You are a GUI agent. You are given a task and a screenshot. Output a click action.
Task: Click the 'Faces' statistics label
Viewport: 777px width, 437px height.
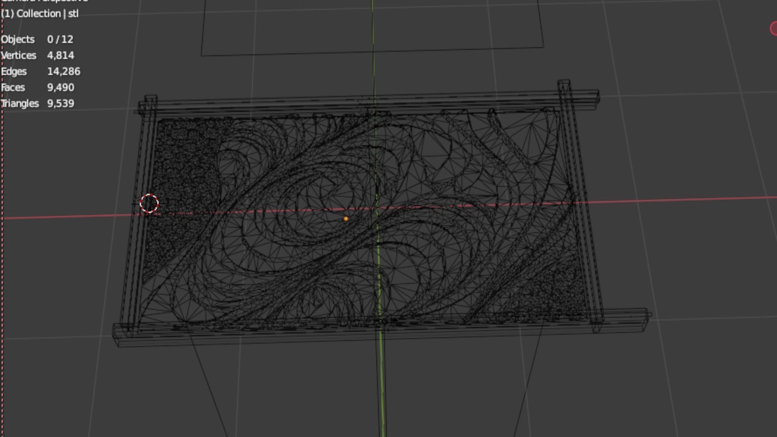click(13, 87)
